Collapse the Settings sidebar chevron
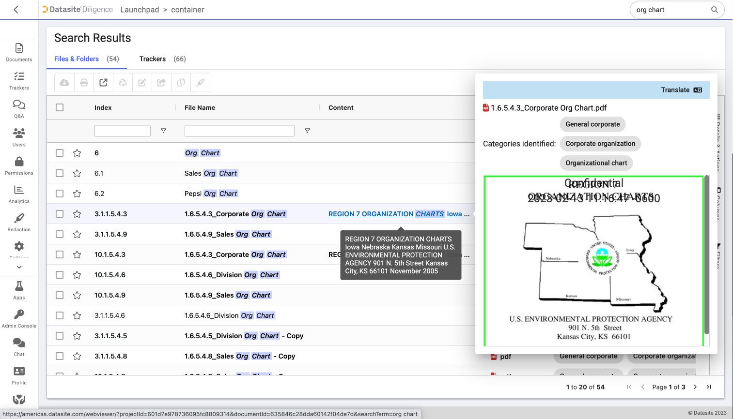Viewport: 733px width, 419px height. click(x=19, y=267)
